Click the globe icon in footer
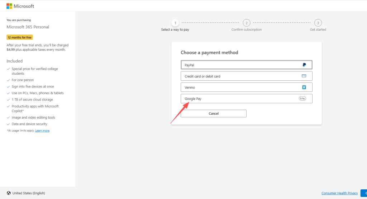 pyautogui.click(x=9, y=193)
